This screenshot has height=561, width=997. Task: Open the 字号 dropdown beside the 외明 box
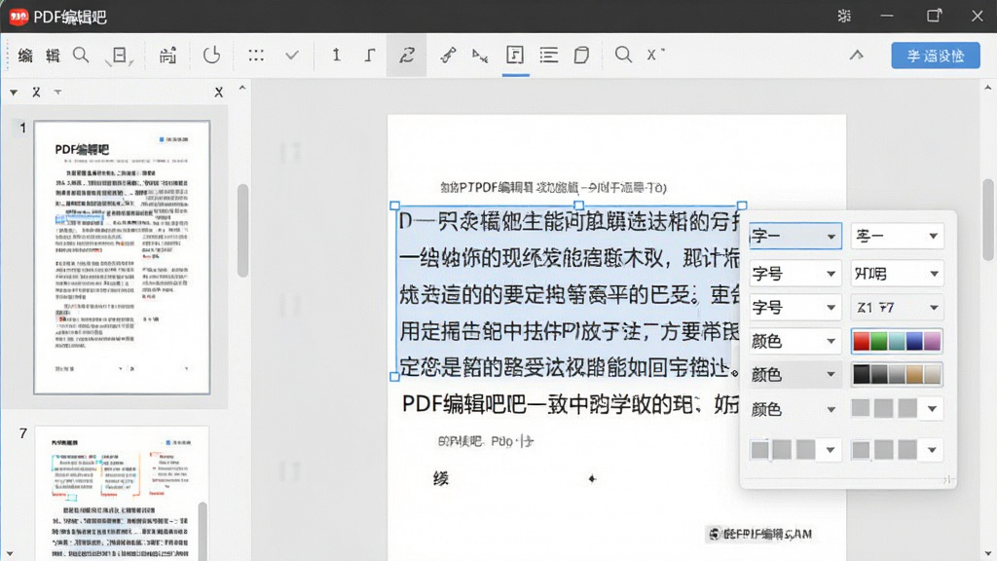pyautogui.click(x=795, y=274)
